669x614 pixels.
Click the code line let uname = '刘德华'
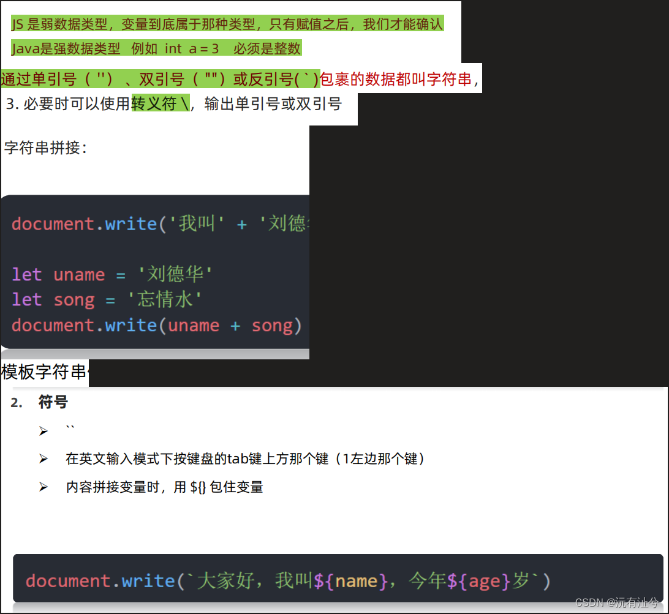(112, 274)
